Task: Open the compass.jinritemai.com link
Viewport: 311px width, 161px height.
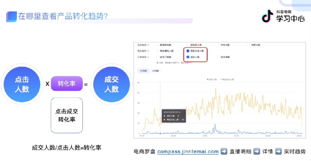Action: tap(188, 152)
